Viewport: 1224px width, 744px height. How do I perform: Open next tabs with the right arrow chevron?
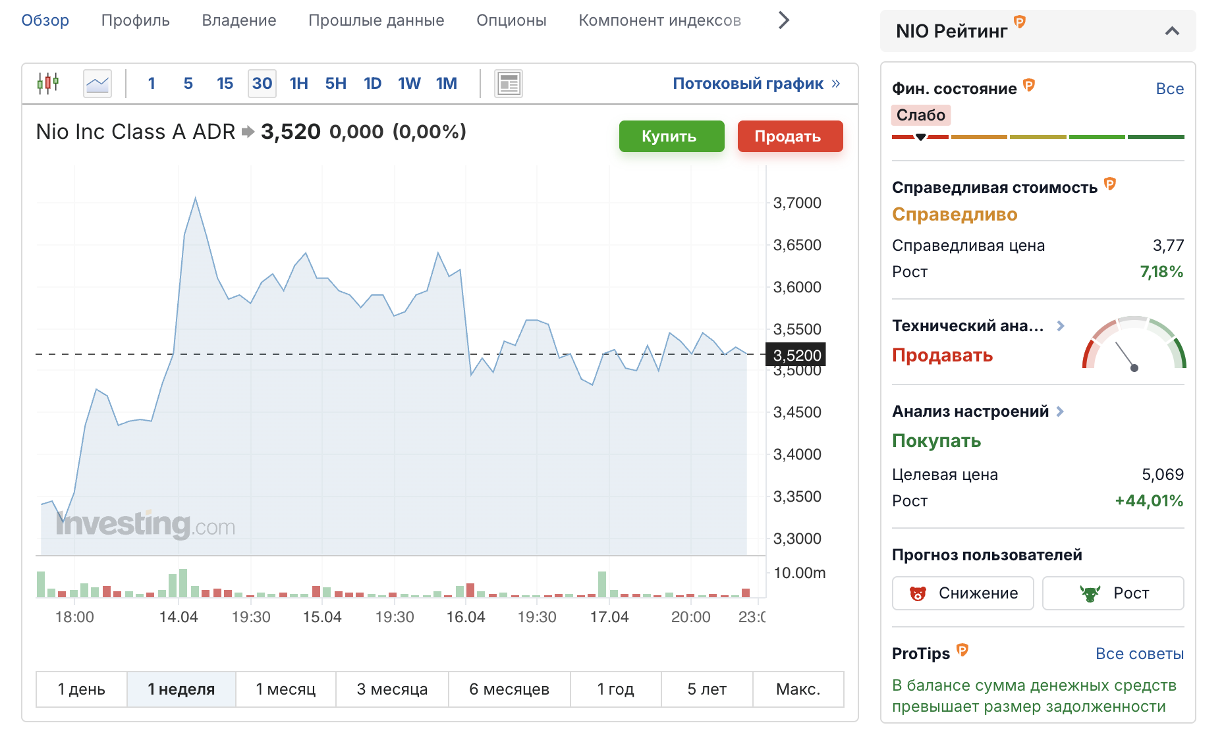(783, 20)
